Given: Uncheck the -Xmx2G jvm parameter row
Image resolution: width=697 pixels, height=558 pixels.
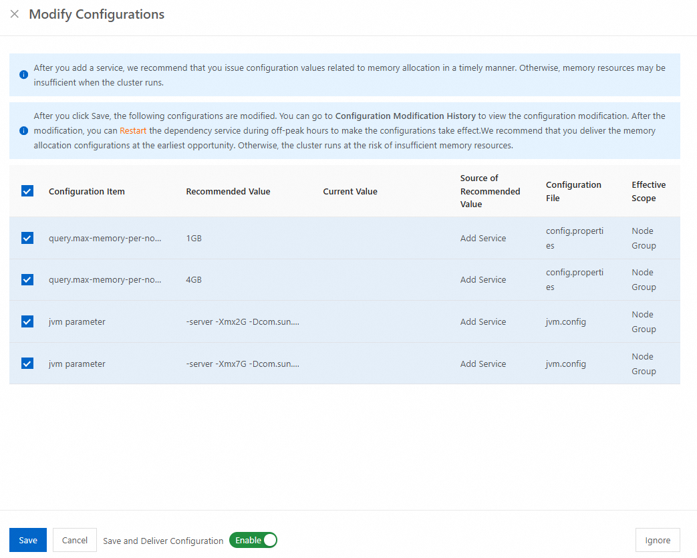Looking at the screenshot, I should point(27,321).
